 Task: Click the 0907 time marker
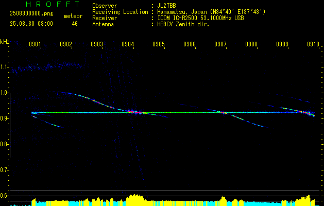point(220,44)
